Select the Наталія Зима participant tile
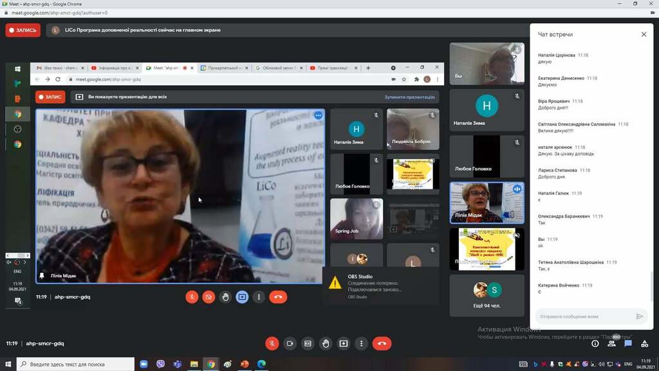 [487, 109]
